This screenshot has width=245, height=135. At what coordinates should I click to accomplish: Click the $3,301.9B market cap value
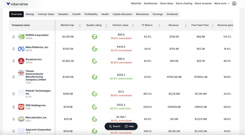[x=68, y=37]
